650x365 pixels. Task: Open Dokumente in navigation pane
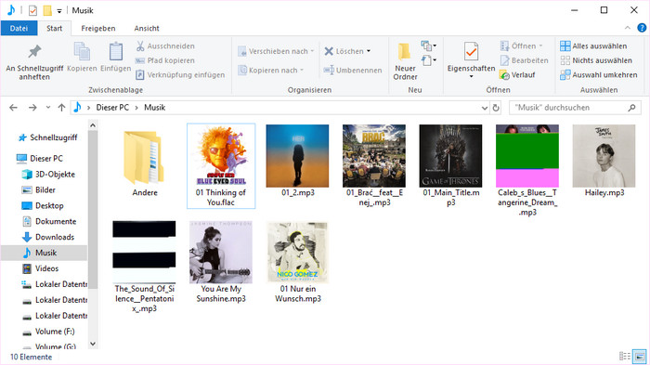point(49,221)
